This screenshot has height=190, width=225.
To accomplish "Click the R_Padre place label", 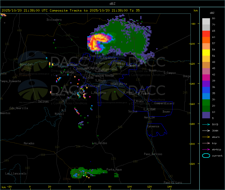I will pos(143,94).
